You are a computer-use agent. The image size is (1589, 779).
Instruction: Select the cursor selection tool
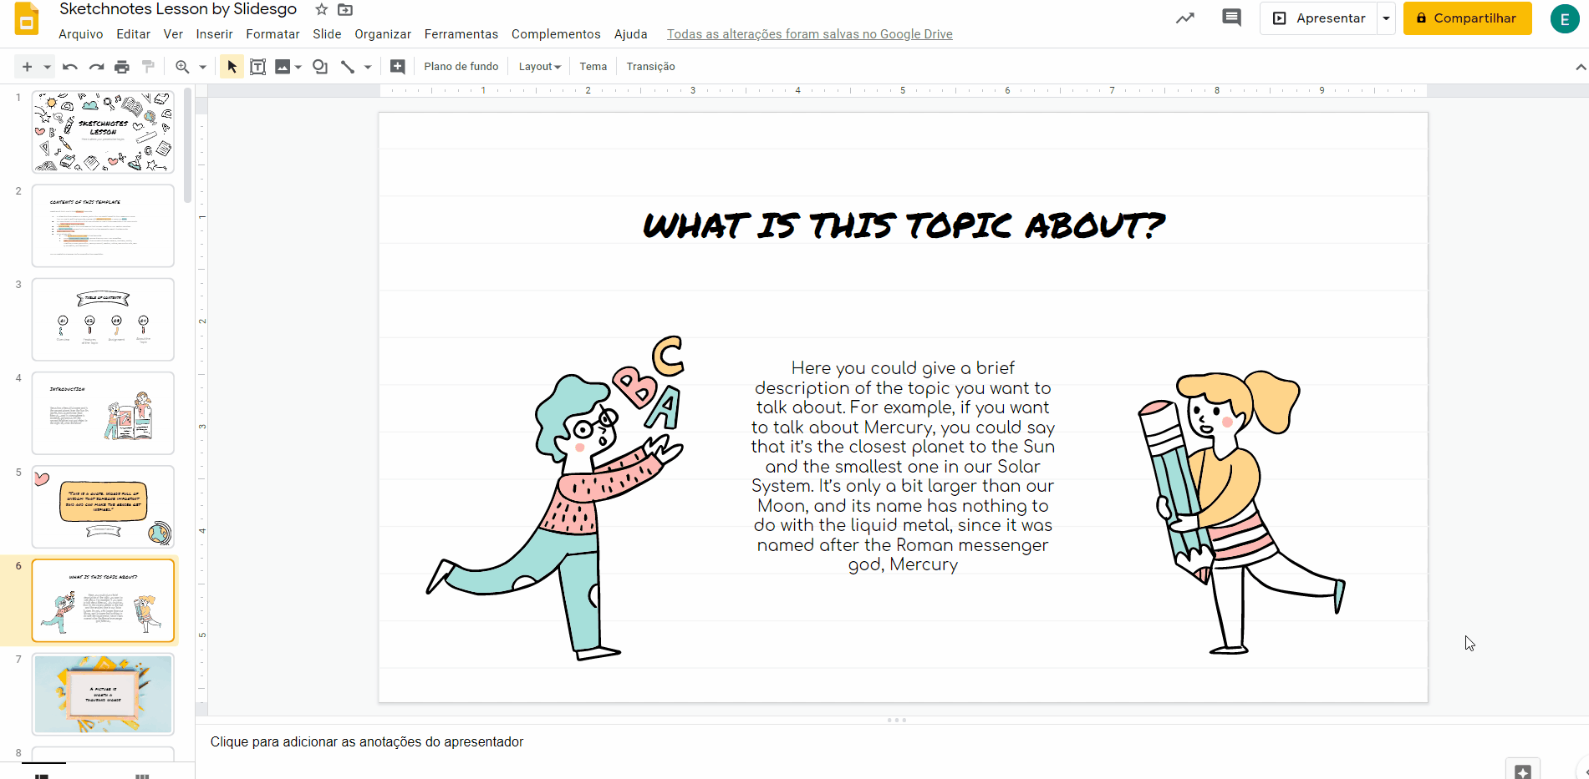tap(232, 67)
